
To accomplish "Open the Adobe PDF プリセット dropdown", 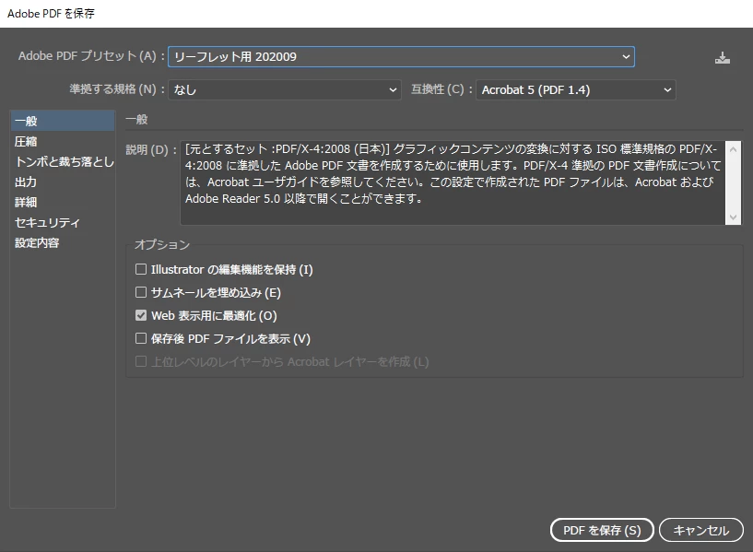I will [401, 56].
